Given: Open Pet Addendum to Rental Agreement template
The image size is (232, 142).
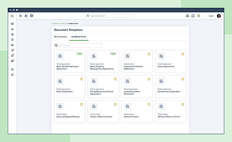Looking at the screenshot, I should click(103, 86).
